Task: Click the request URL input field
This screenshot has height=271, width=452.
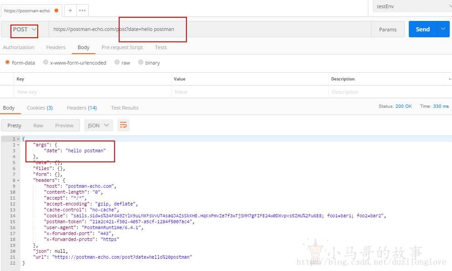Action: click(x=210, y=29)
